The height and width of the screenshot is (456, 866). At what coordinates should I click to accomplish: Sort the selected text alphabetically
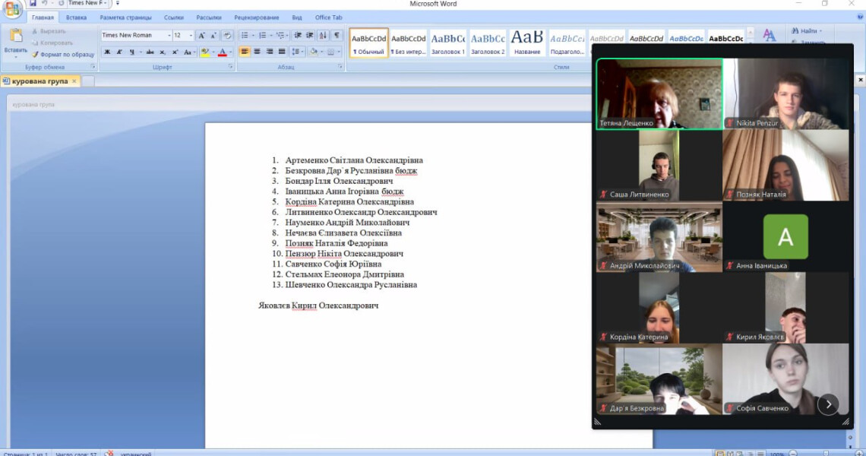323,36
